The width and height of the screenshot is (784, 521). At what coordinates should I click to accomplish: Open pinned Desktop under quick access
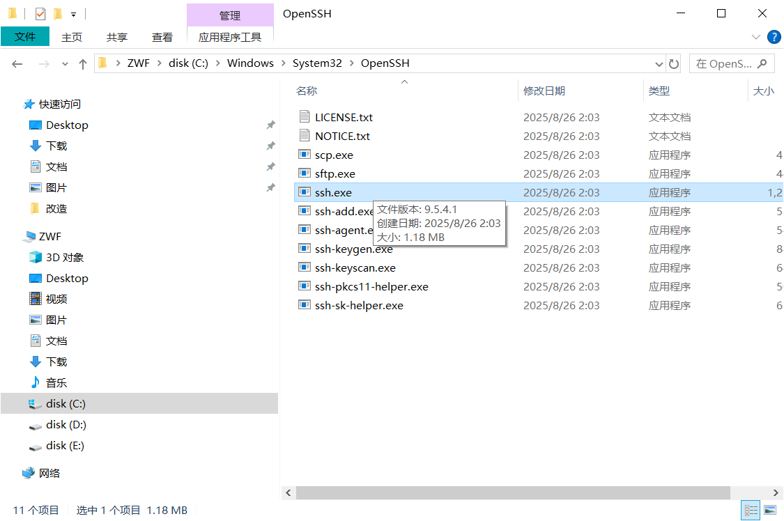pyautogui.click(x=67, y=125)
